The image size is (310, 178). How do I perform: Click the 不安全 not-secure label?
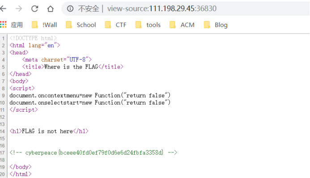point(89,9)
